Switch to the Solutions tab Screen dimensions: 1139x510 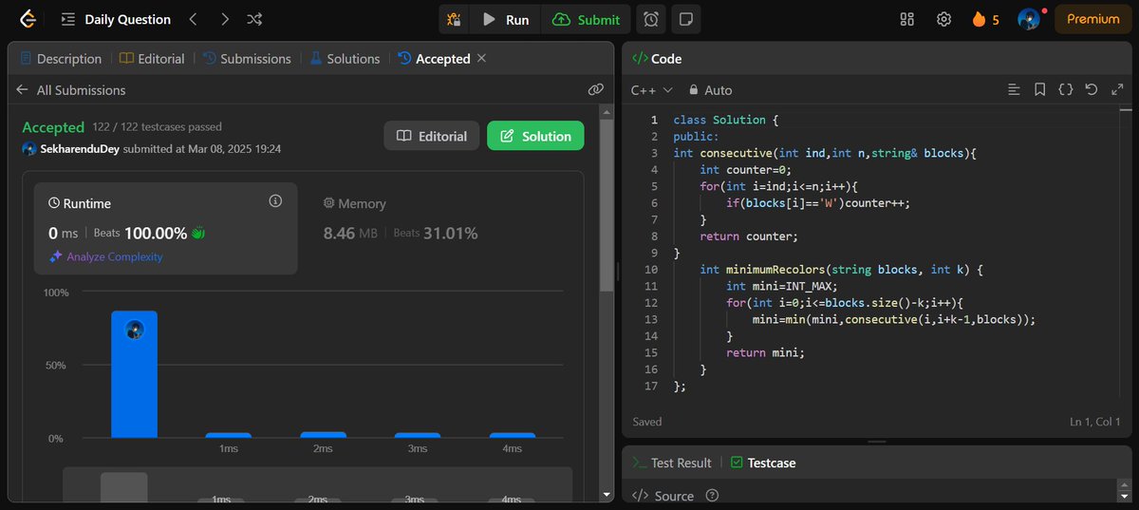(345, 59)
